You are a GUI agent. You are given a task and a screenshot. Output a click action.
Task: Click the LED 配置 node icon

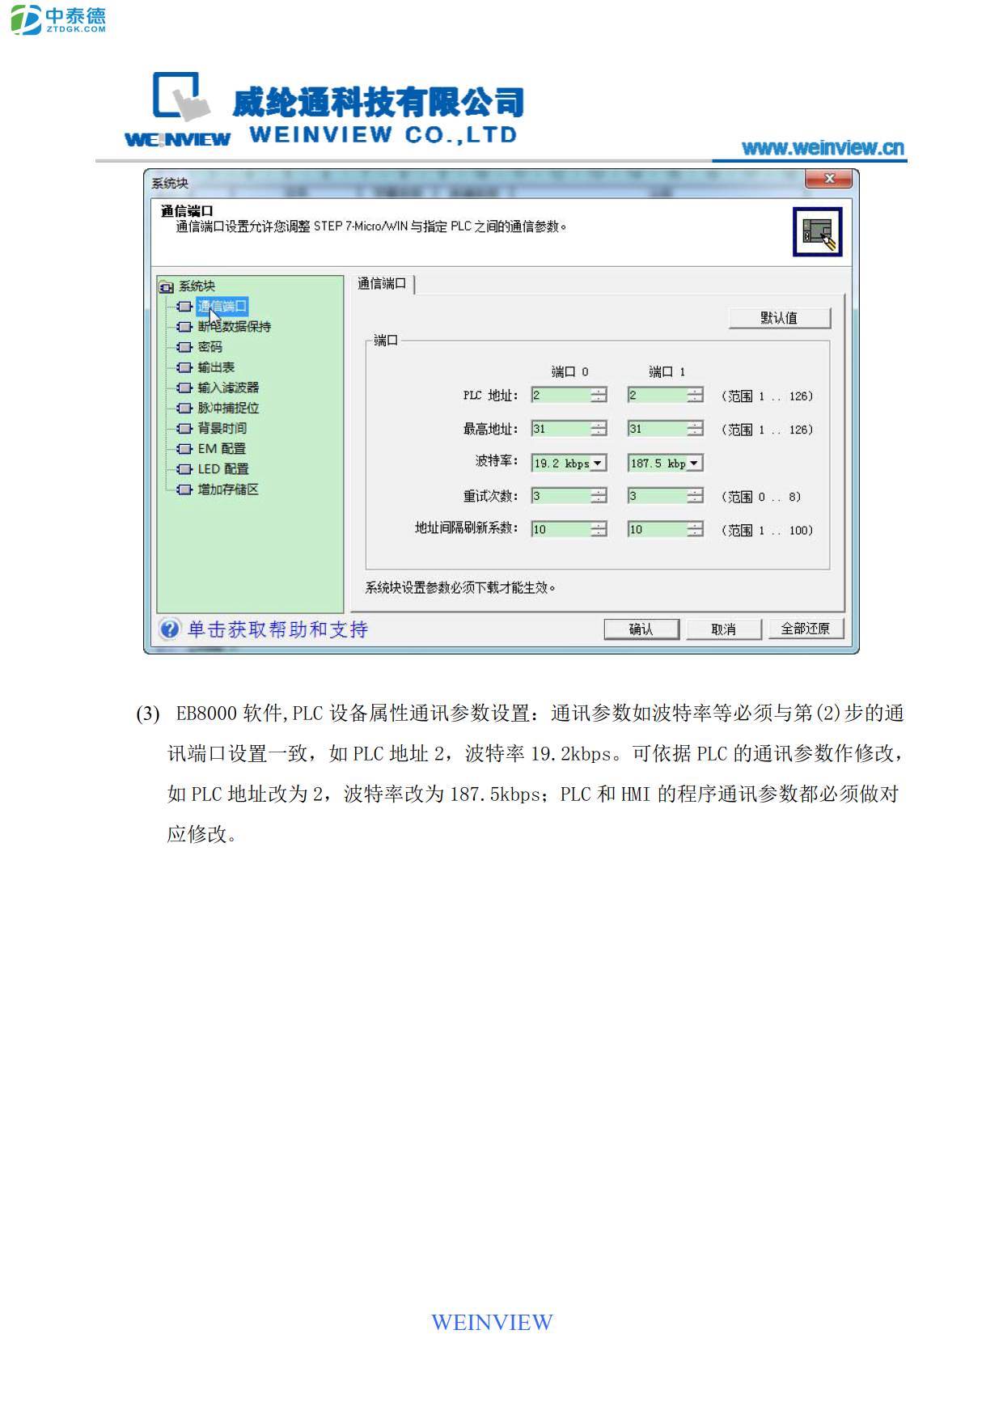click(x=184, y=469)
